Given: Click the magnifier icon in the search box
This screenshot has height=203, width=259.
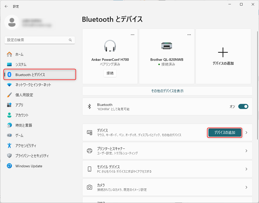Looking at the screenshot, I should tap(70, 40).
